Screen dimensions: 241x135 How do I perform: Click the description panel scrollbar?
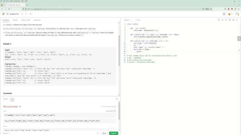pyautogui.click(x=119, y=51)
